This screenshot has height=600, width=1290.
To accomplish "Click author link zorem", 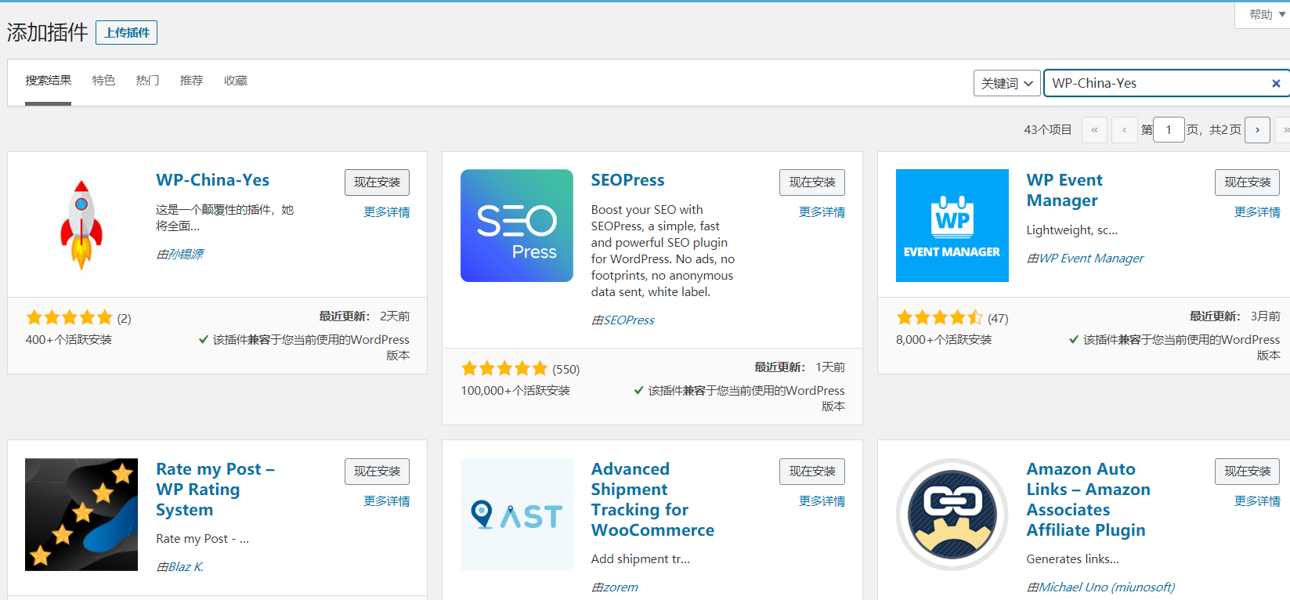I will pyautogui.click(x=620, y=587).
